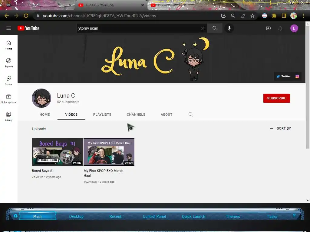The height and width of the screenshot is (232, 310).
Task: Open the Instagram link on the banner
Action: click(x=297, y=76)
